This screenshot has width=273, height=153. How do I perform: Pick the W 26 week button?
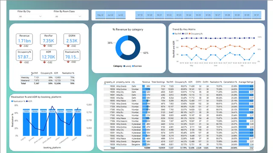click(208, 15)
